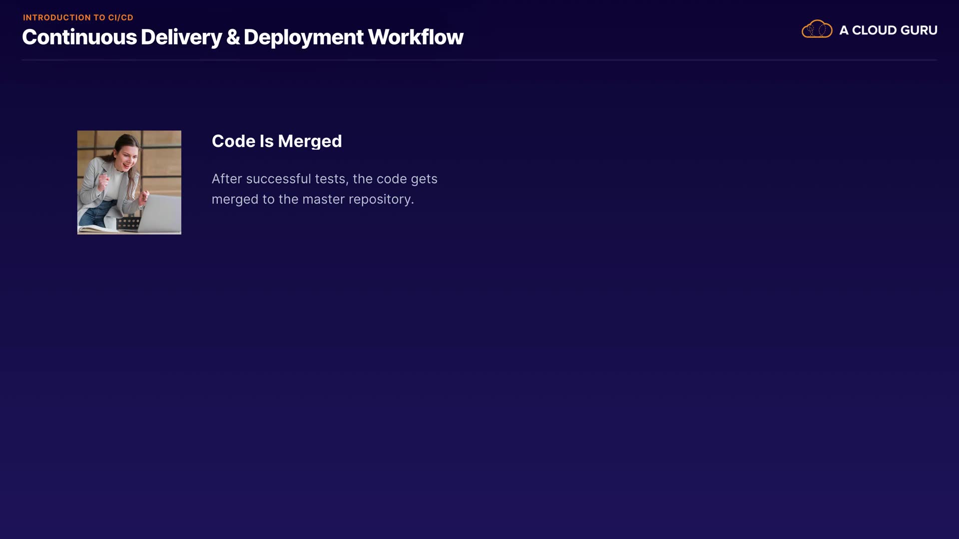The image size is (959, 539).
Task: Click the woman's face in the photo
Action: pyautogui.click(x=127, y=158)
